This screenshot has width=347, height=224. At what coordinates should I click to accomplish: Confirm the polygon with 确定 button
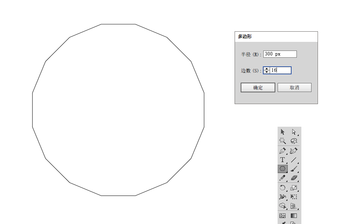tap(258, 87)
